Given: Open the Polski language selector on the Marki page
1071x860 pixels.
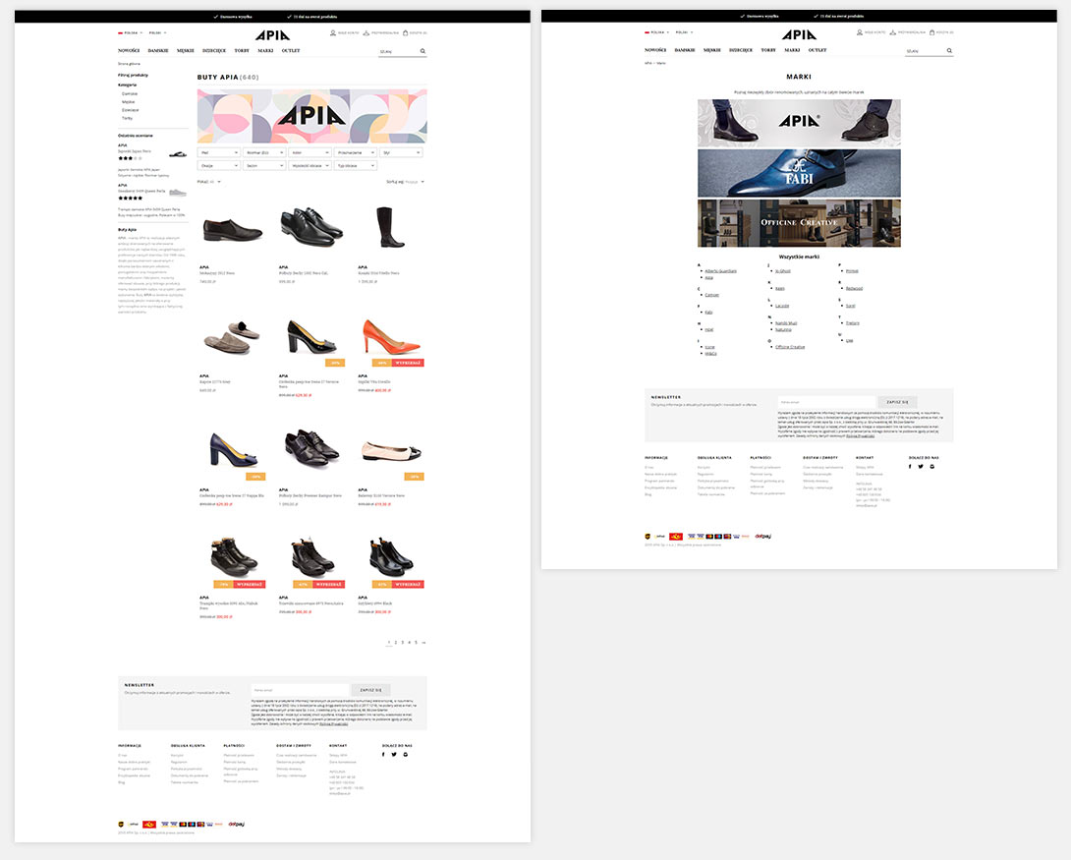Looking at the screenshot, I should tap(683, 32).
